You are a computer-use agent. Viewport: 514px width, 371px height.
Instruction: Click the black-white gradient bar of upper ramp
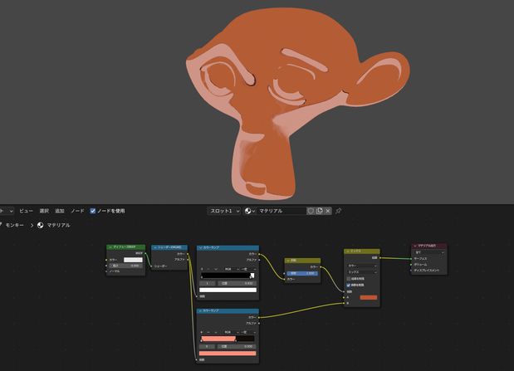[228, 276]
